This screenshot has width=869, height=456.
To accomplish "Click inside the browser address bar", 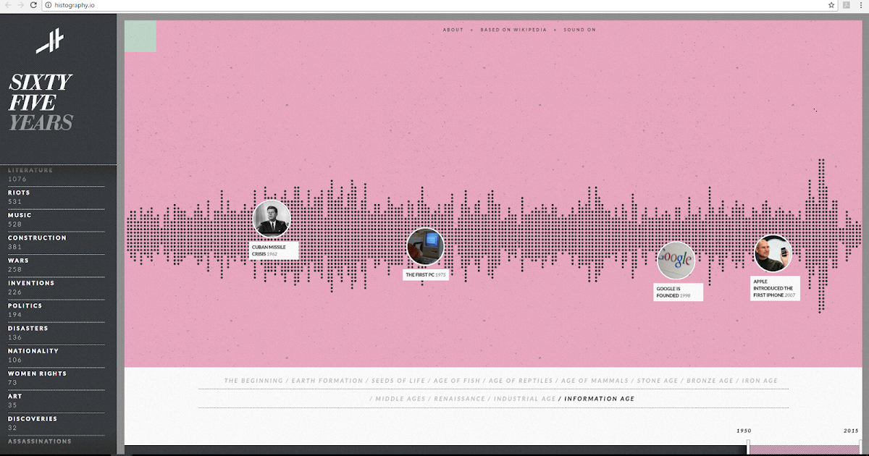I will [x=217, y=5].
